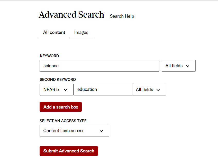Click the chevron arrow in access type selector
The width and height of the screenshot is (218, 165).
pos(101,131)
